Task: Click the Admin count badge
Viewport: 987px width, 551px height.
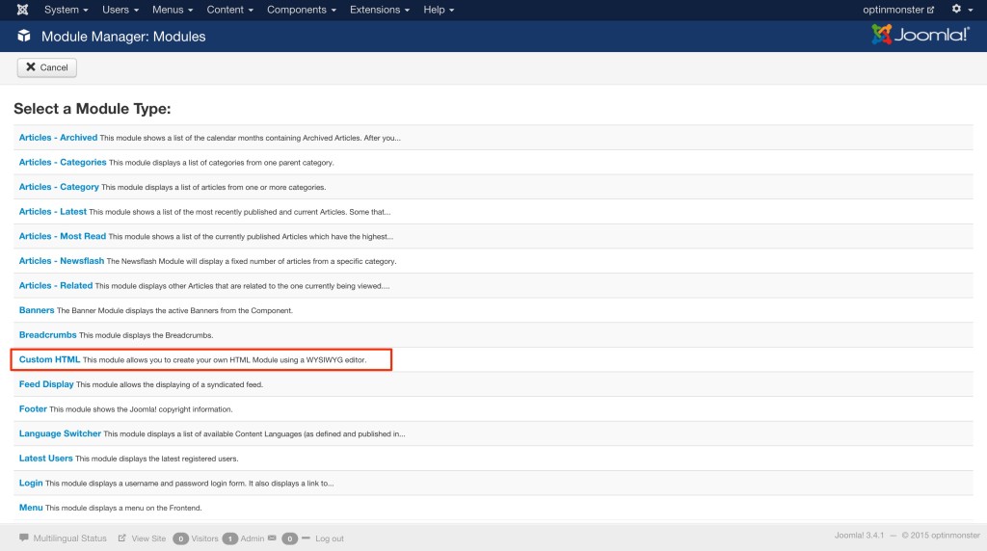Action: coord(229,538)
